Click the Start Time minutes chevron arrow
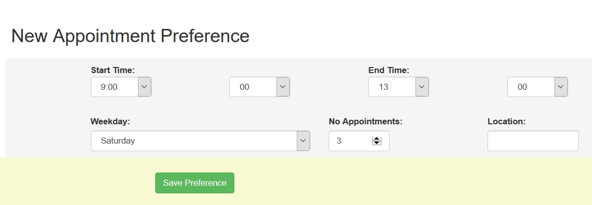Viewport: 592px width, 205px height. (x=283, y=87)
